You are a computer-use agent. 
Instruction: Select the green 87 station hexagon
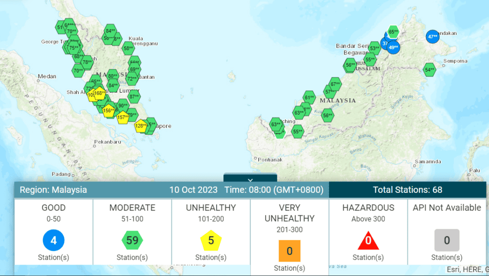pos(134,96)
